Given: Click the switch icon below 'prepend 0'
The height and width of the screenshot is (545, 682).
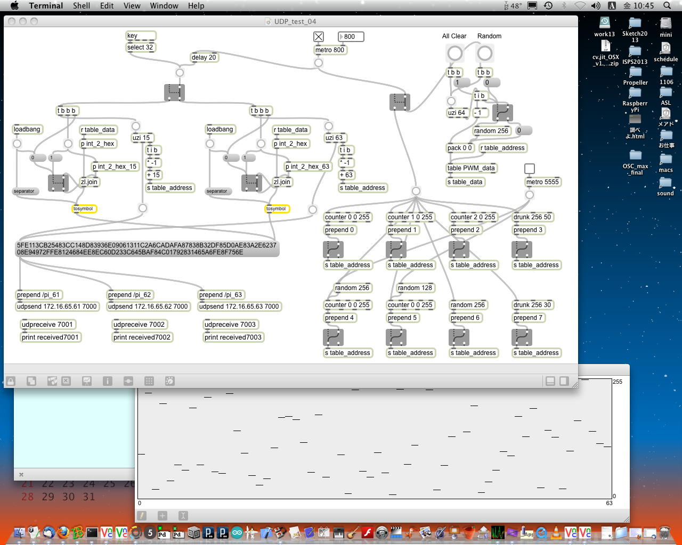Looking at the screenshot, I should point(333,249).
